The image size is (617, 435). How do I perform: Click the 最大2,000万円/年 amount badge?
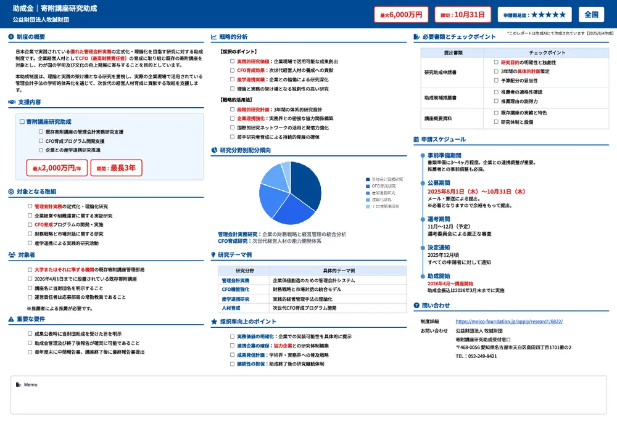coord(57,168)
